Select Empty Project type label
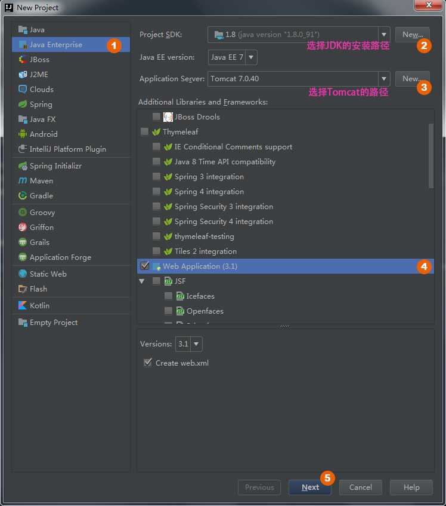This screenshot has height=506, width=446. [x=54, y=323]
